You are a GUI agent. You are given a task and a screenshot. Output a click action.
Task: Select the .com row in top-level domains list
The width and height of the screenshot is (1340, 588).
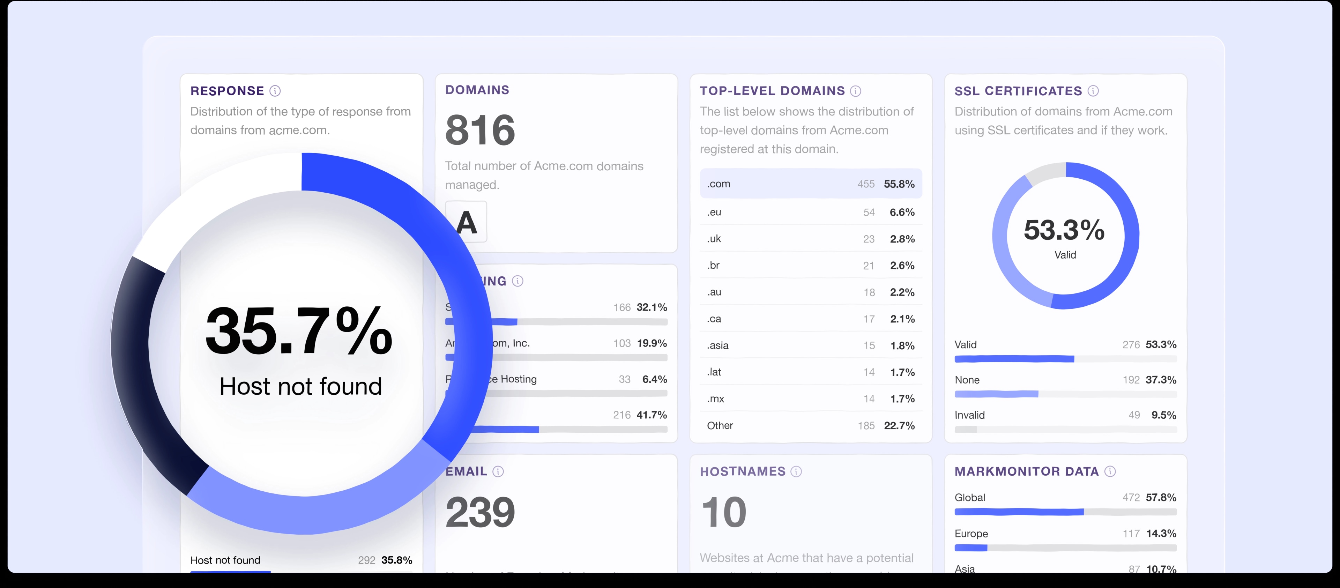point(811,184)
